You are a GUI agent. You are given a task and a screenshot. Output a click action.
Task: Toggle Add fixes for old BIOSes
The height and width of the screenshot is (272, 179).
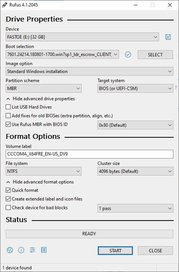tap(8, 115)
